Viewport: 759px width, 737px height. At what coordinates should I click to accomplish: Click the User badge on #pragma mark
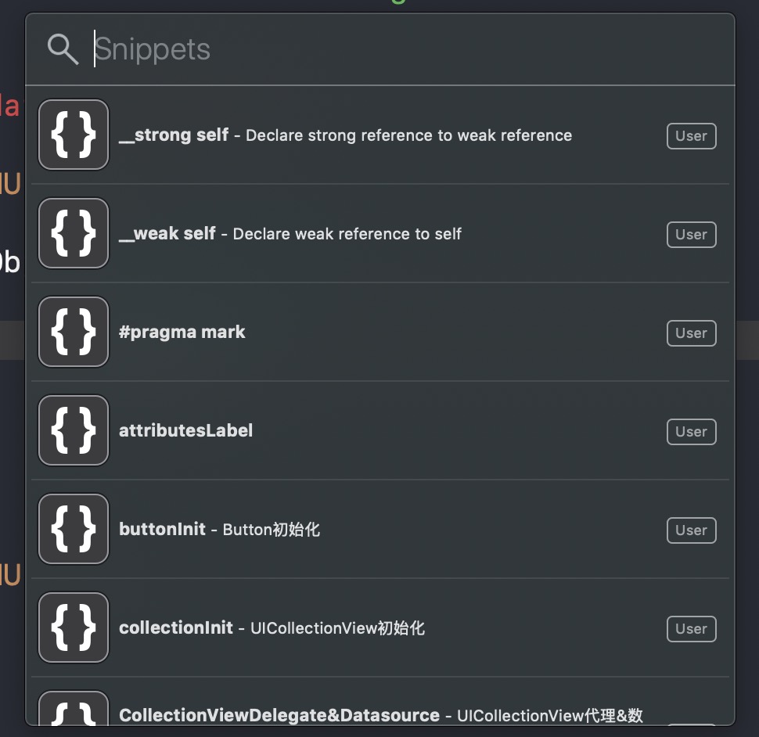point(691,333)
